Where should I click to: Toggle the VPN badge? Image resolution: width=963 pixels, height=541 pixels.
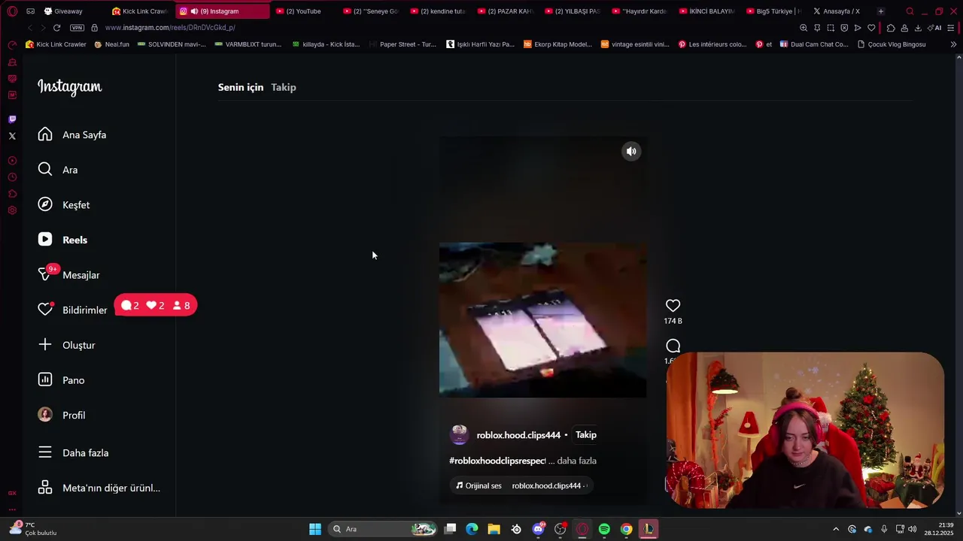point(77,28)
